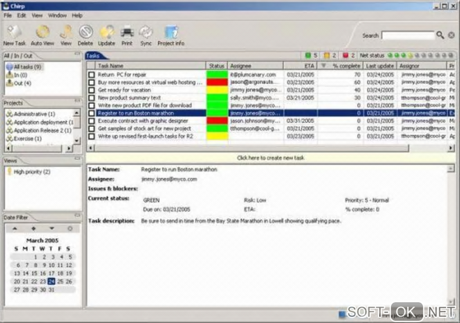
Task: Click here to create new task bar
Action: pyautogui.click(x=271, y=158)
